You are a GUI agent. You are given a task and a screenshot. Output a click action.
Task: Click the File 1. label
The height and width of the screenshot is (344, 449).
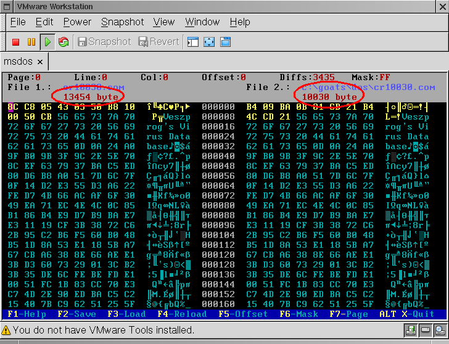coord(30,88)
